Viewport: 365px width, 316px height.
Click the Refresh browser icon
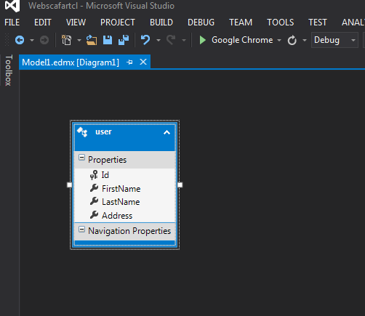pyautogui.click(x=292, y=40)
